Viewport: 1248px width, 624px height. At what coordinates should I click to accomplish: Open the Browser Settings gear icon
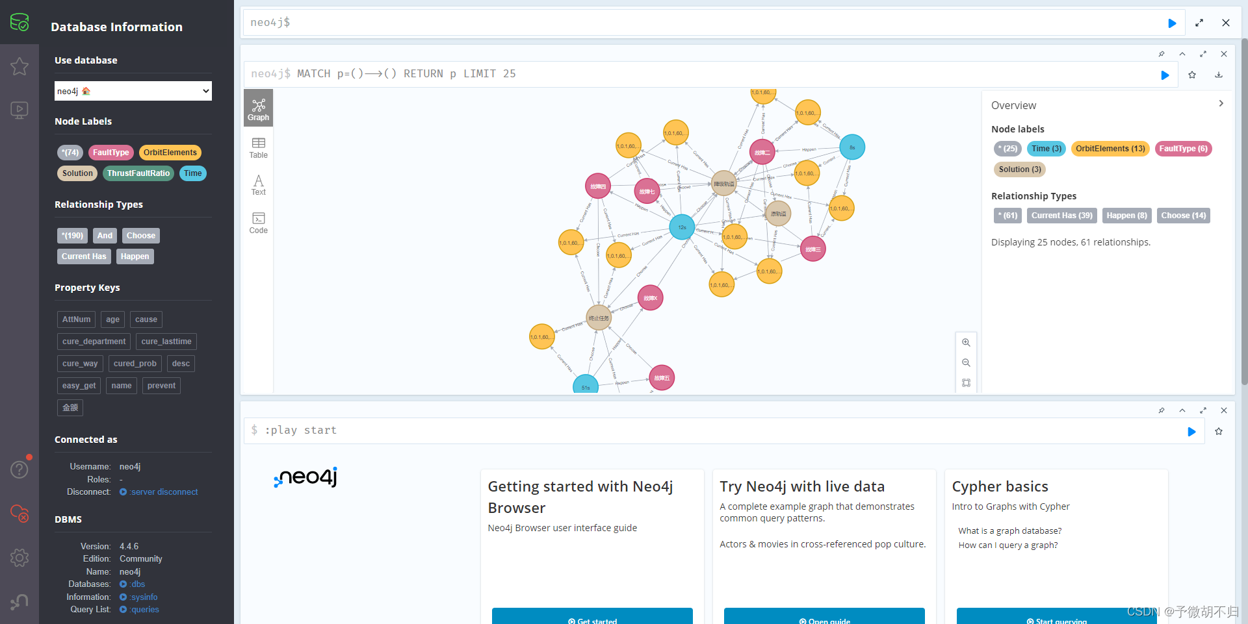(19, 557)
